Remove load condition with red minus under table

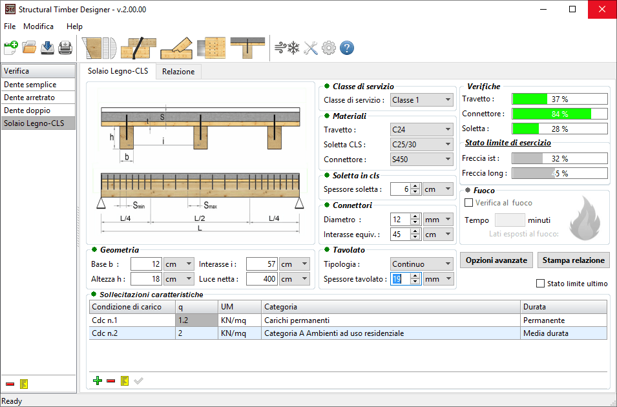point(111,381)
